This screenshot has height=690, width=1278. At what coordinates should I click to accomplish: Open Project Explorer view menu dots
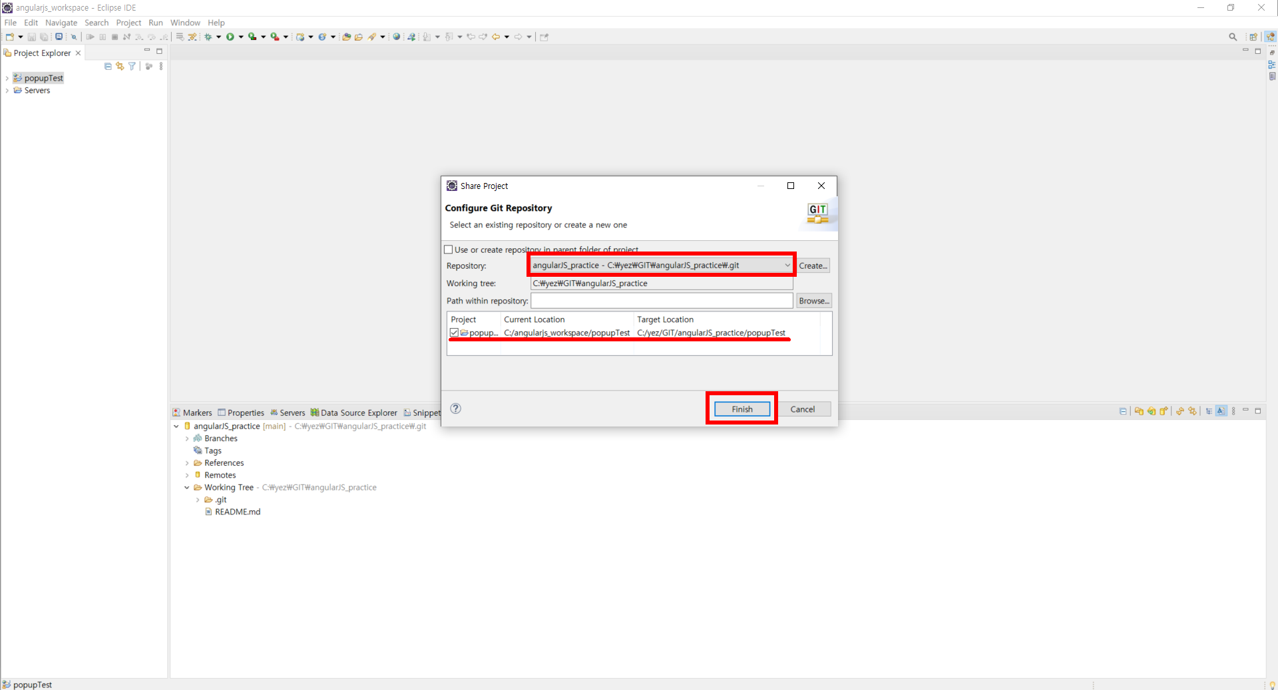[x=161, y=66]
